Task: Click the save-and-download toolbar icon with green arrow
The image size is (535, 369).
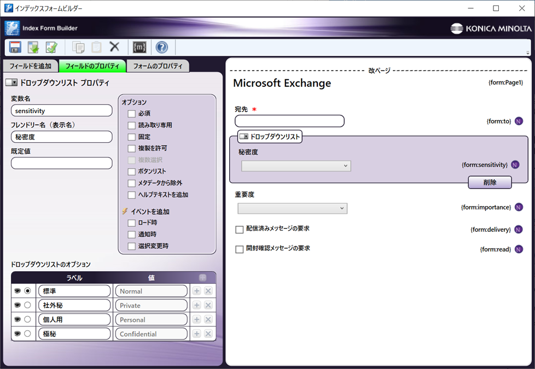Action: (33, 47)
